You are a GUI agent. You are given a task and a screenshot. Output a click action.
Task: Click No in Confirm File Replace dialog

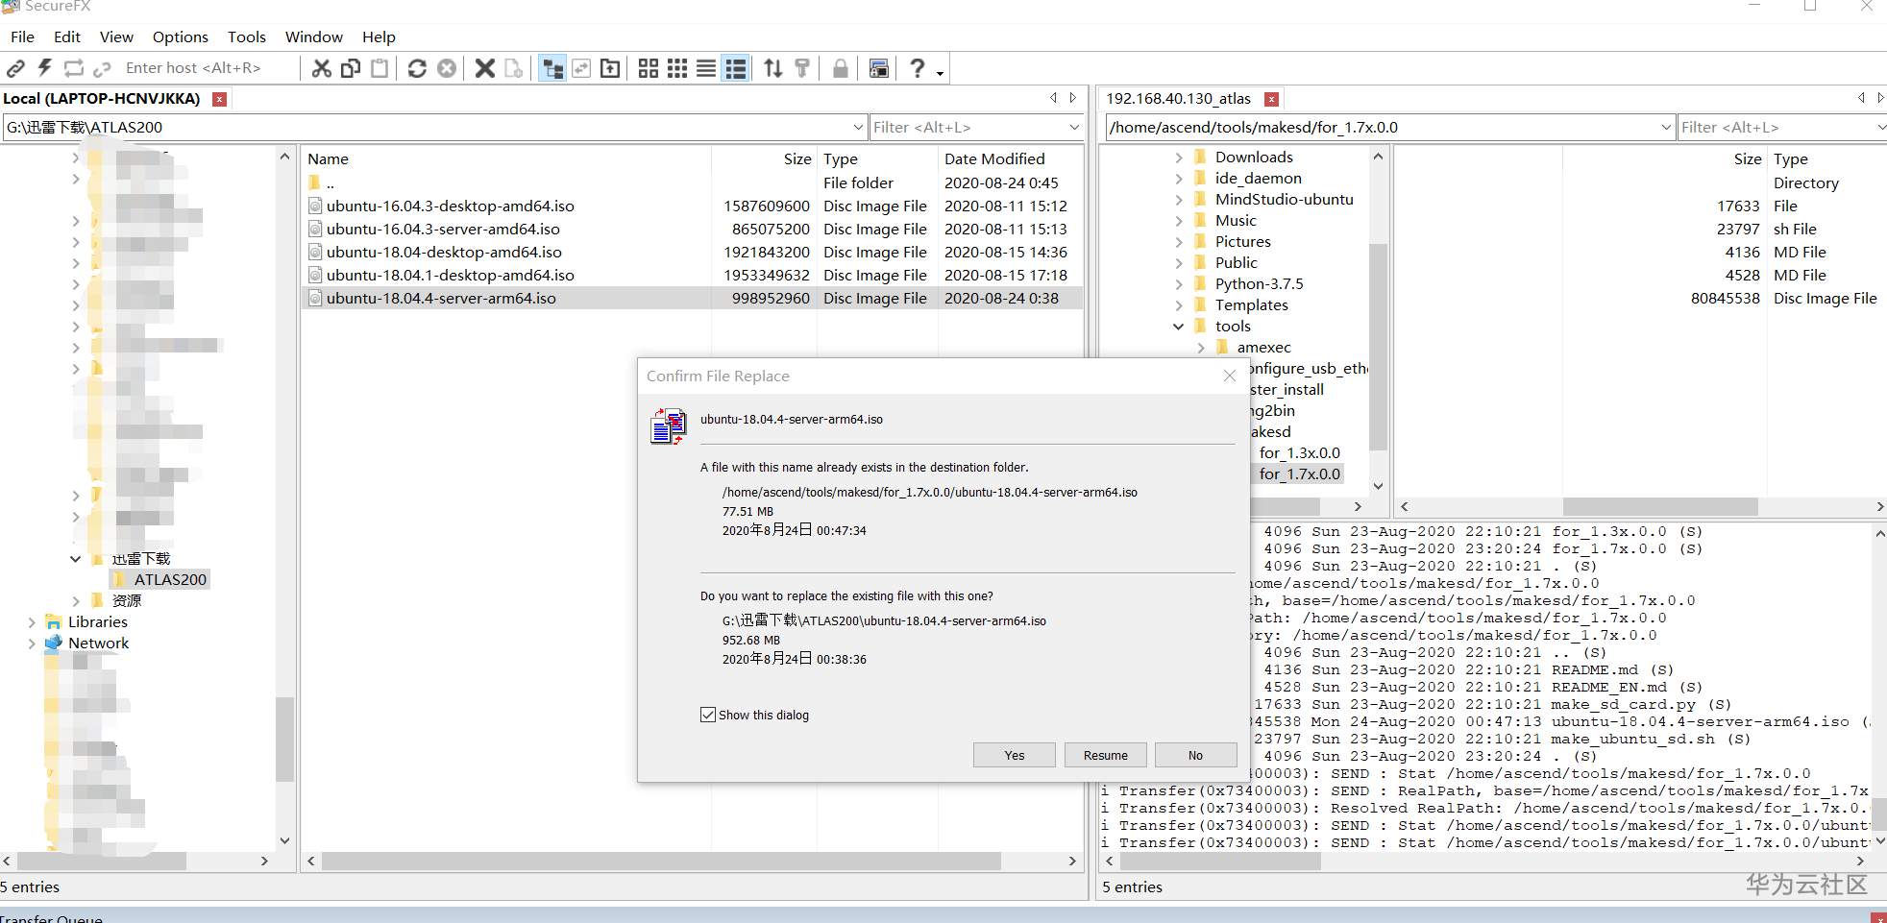pyautogui.click(x=1195, y=755)
